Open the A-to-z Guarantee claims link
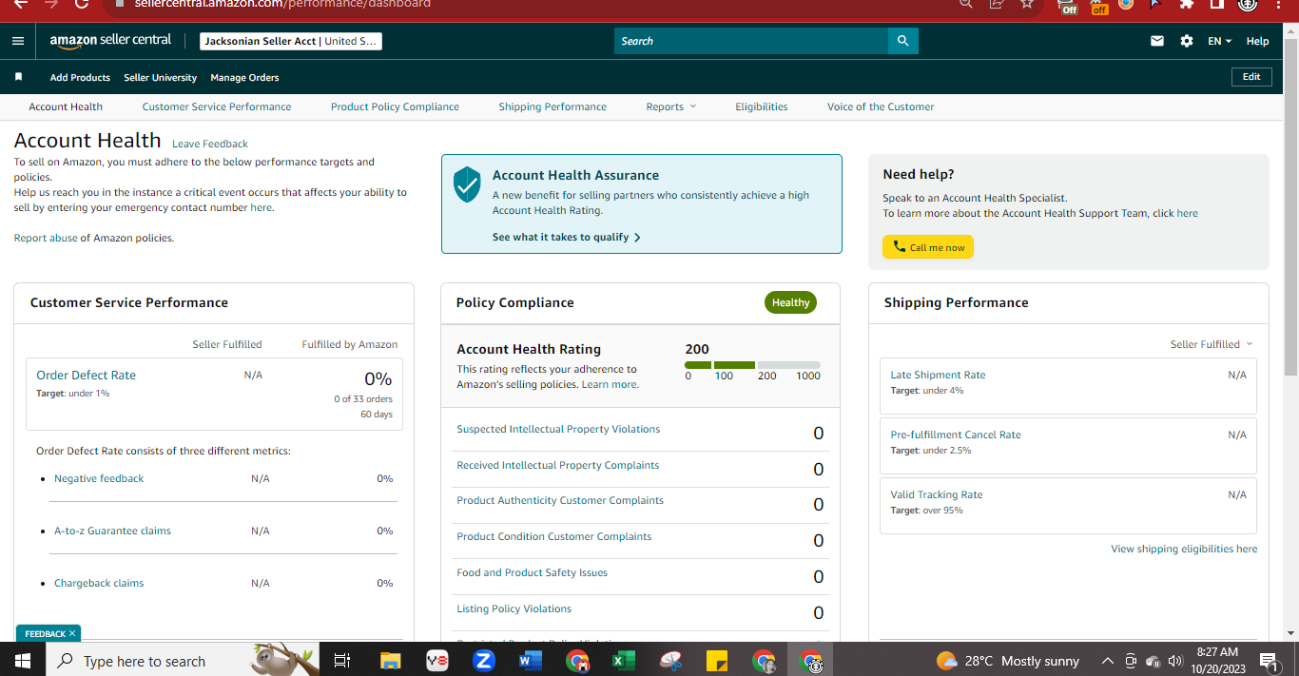Screen dimensions: 1299x676 click(112, 531)
